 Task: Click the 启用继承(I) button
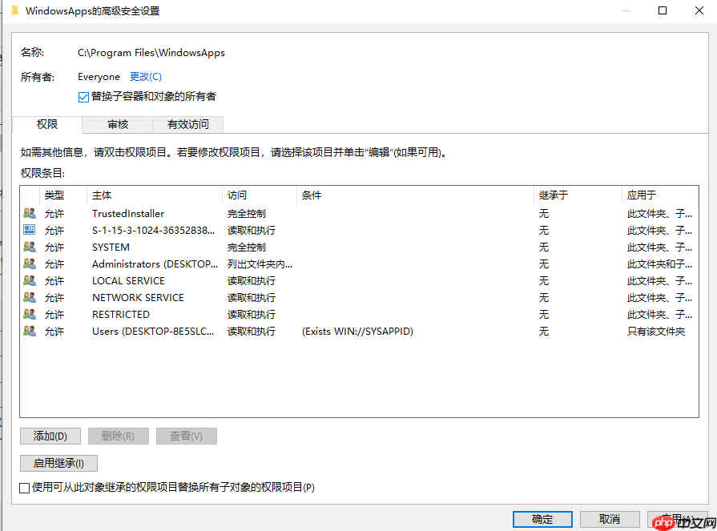pyautogui.click(x=58, y=464)
